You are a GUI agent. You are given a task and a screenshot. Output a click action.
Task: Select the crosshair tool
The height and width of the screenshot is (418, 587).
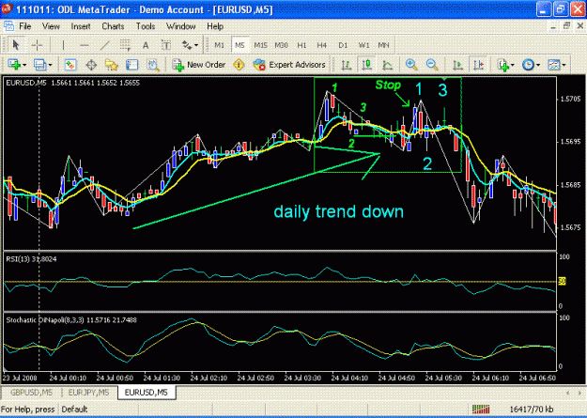pyautogui.click(x=37, y=45)
